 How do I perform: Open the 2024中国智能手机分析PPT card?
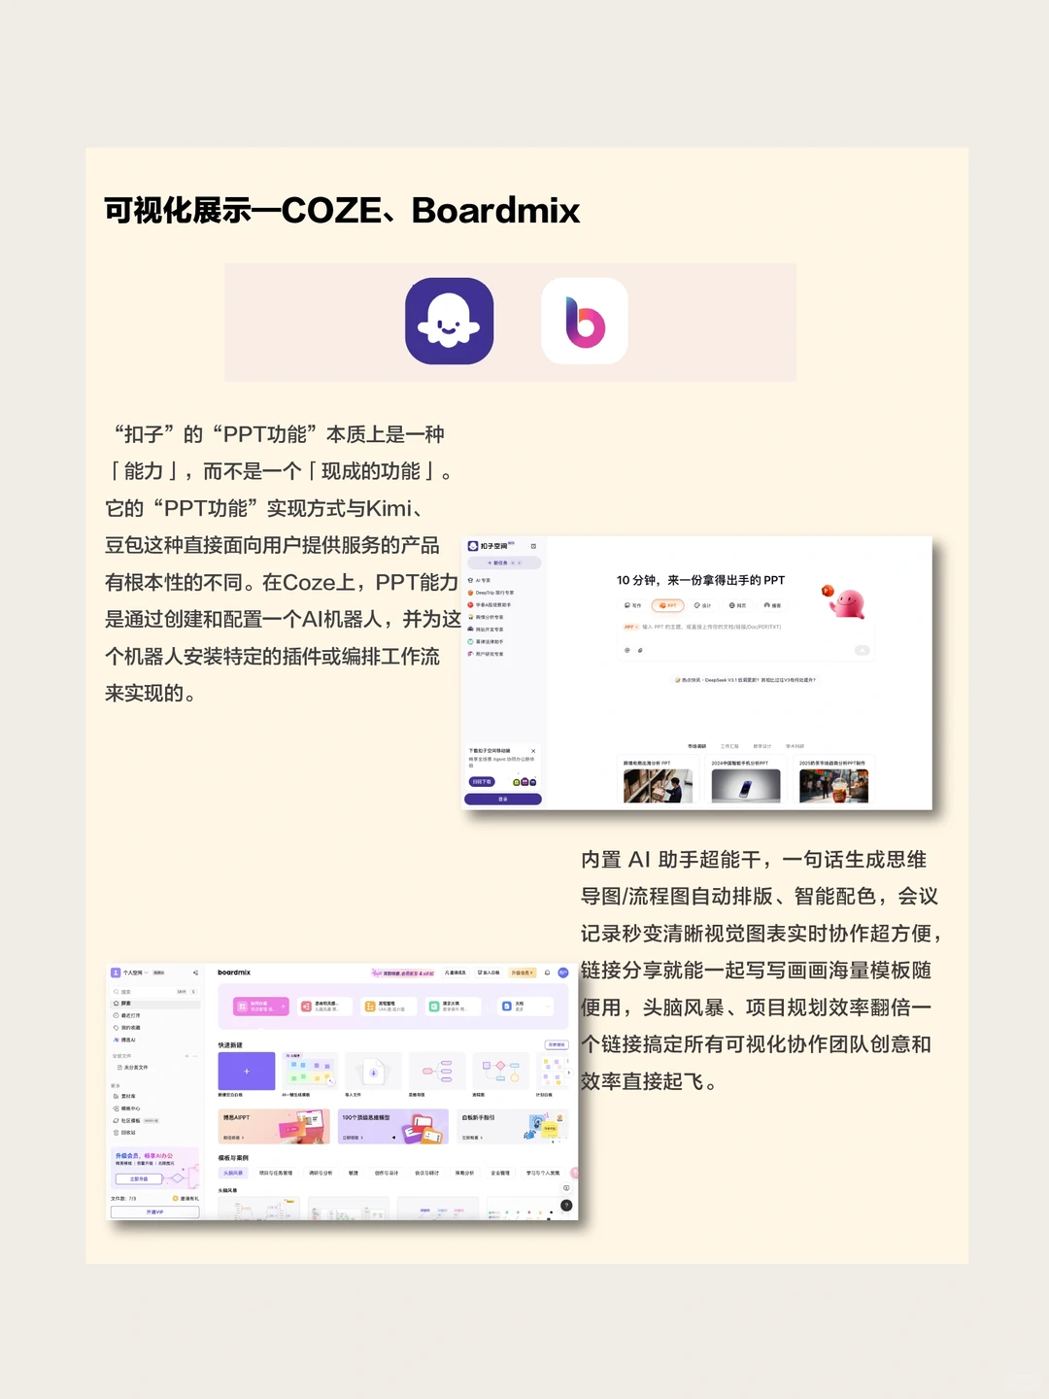[745, 779]
